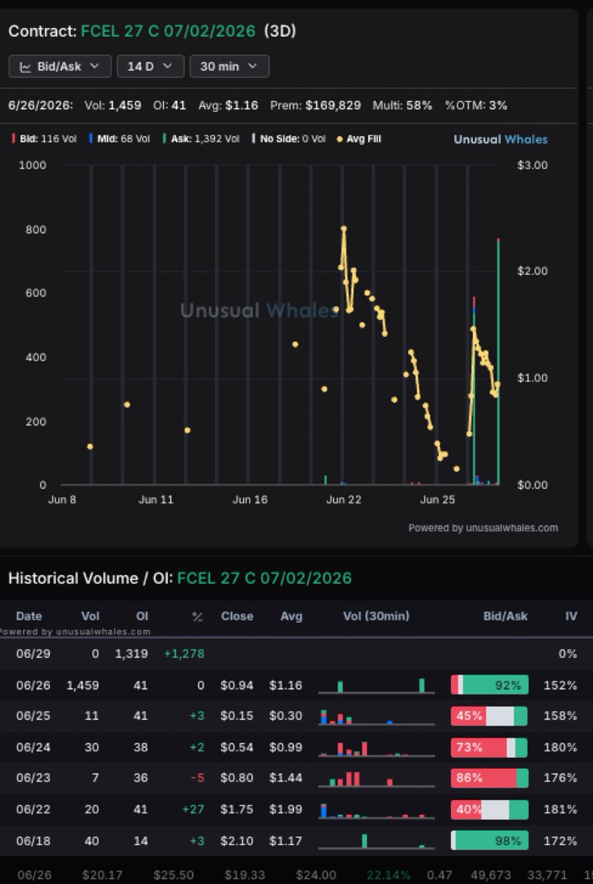
Task: Click the 40% bid/ask bar for 06/22
Action: tap(490, 809)
